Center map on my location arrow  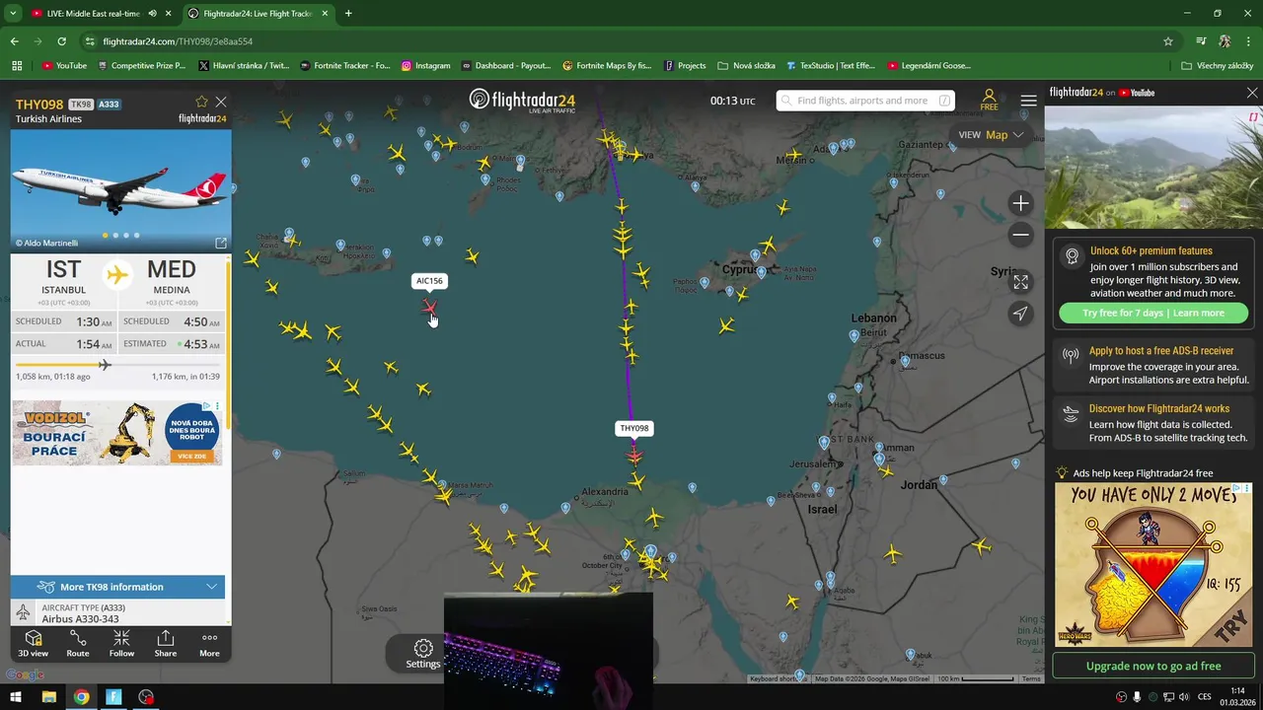click(1020, 314)
